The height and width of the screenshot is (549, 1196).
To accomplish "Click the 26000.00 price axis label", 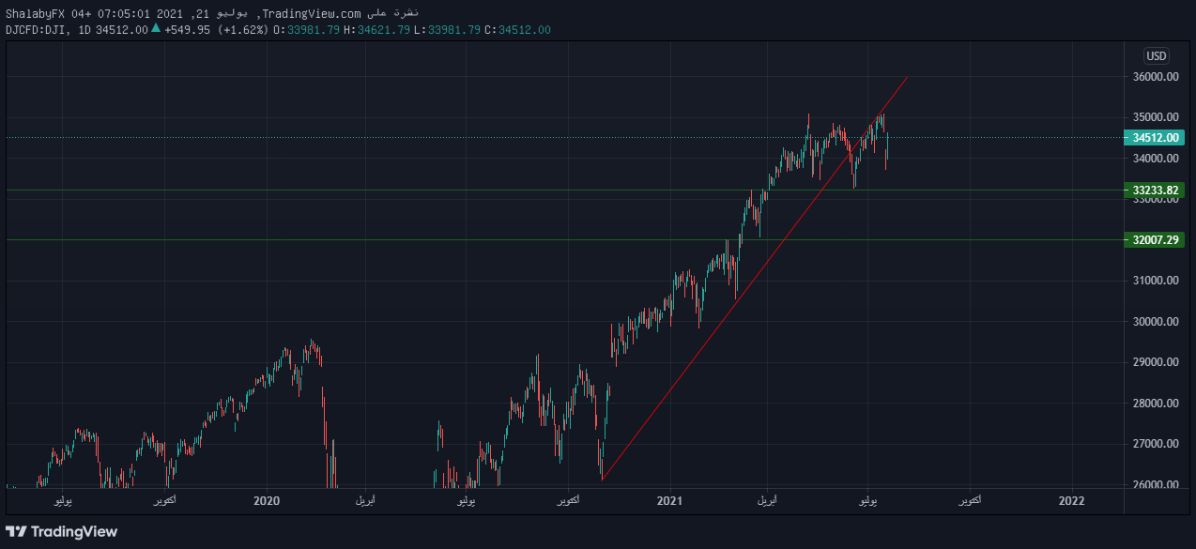I will click(x=1156, y=485).
